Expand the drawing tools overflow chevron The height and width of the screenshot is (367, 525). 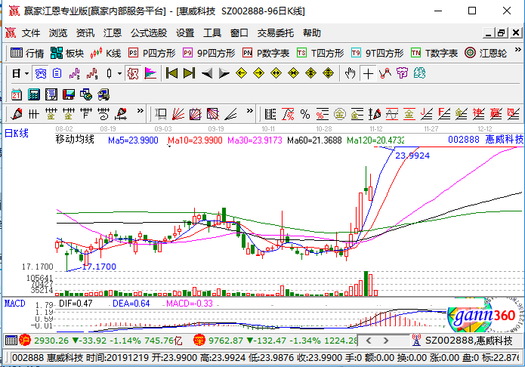(x=140, y=111)
